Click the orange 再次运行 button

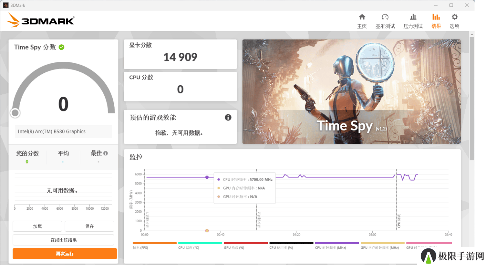[x=65, y=254]
